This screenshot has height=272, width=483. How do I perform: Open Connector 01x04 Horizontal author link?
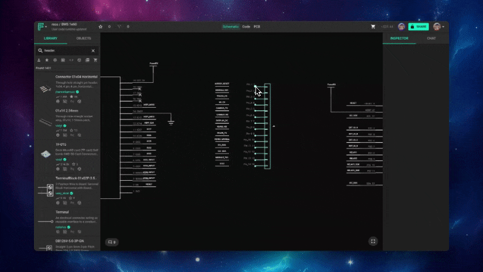[x=65, y=92]
